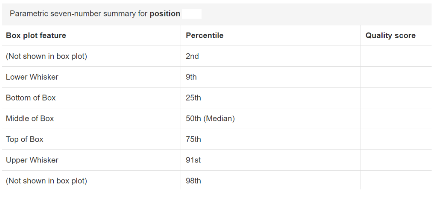
Task: Select the "91st" percentile cell
Action: (x=193, y=160)
